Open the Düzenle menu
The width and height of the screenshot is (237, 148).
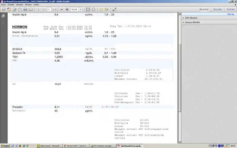11,5
